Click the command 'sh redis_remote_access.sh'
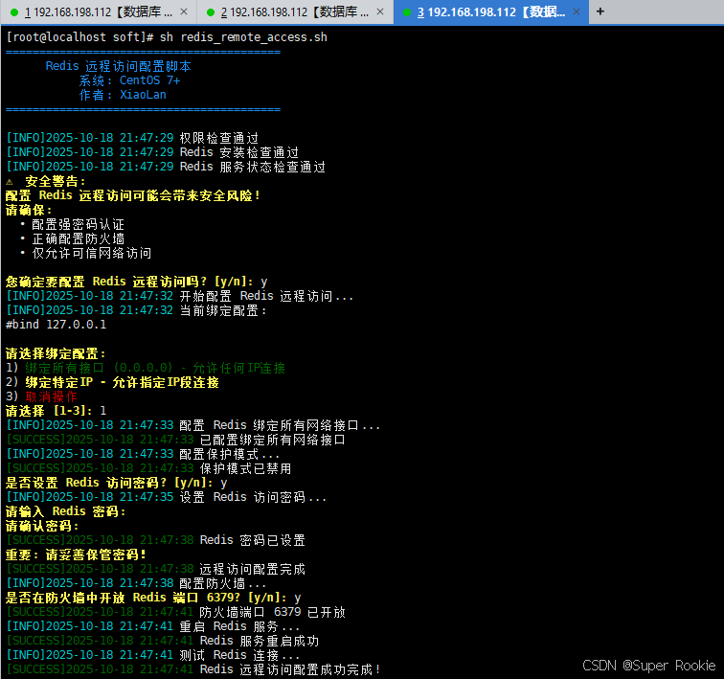Screen dimensions: 724x679 [x=243, y=37]
